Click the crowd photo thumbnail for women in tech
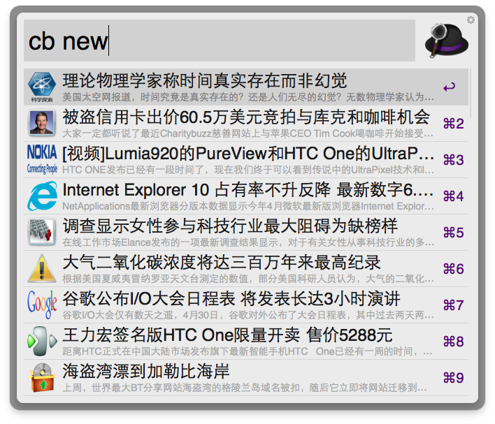The height and width of the screenshot is (424, 495). [x=42, y=232]
